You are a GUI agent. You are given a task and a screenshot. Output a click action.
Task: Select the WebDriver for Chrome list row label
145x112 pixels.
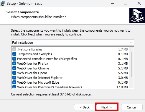pos(33,68)
